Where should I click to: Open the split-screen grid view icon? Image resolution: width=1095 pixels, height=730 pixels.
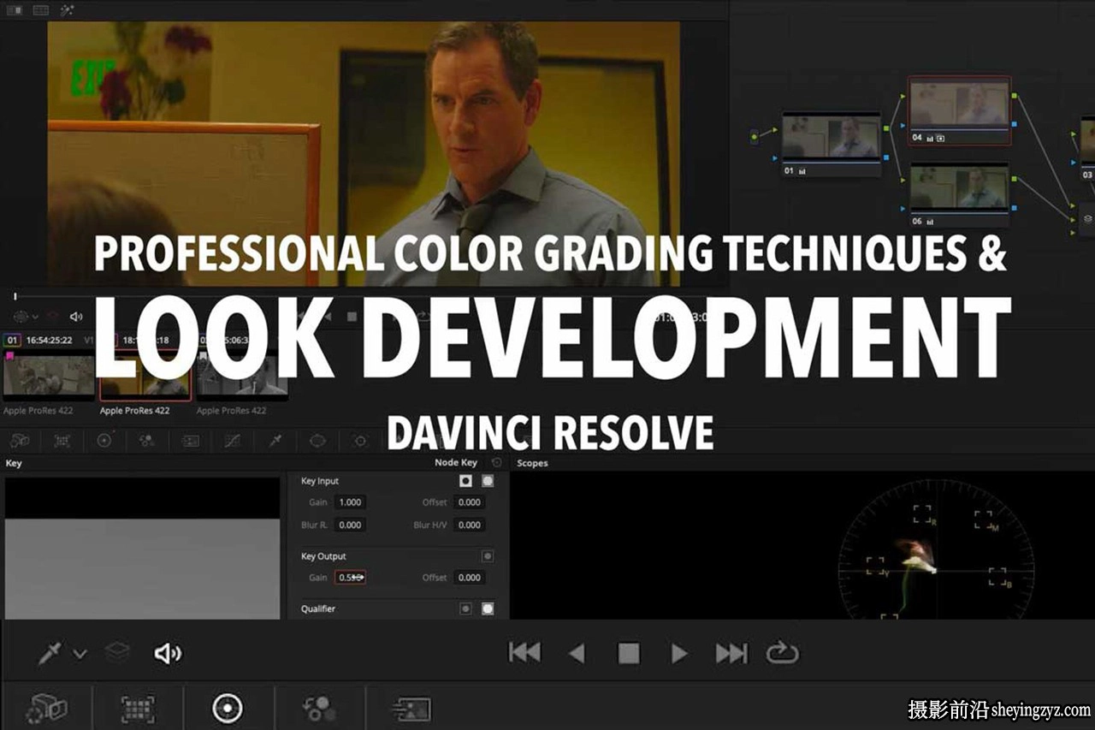[x=40, y=10]
